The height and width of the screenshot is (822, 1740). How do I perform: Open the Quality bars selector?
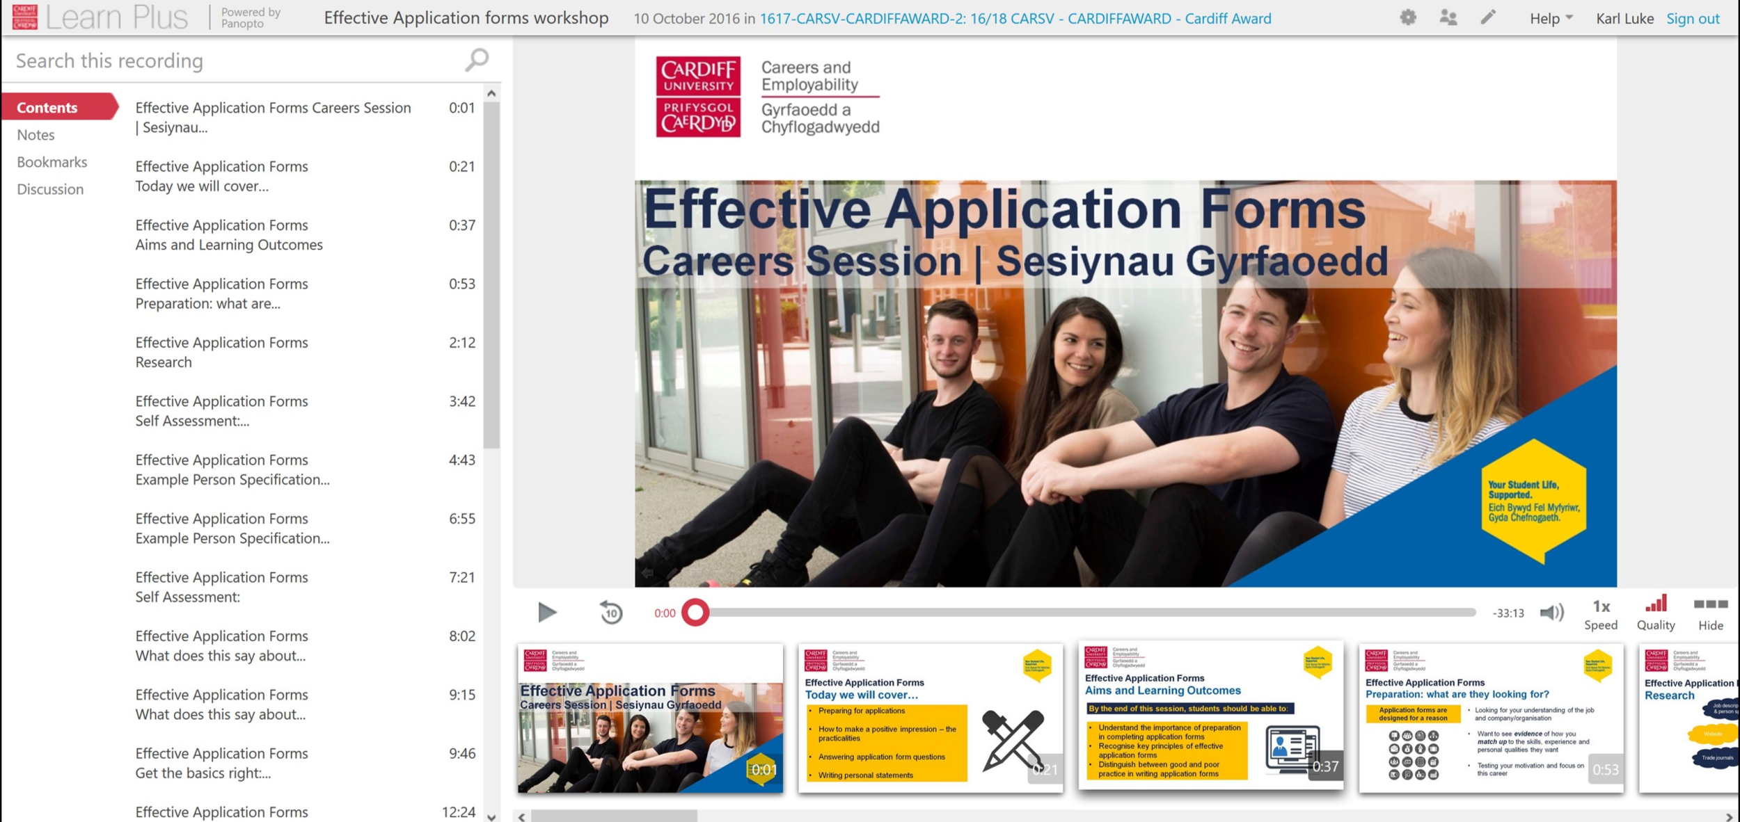point(1655,612)
